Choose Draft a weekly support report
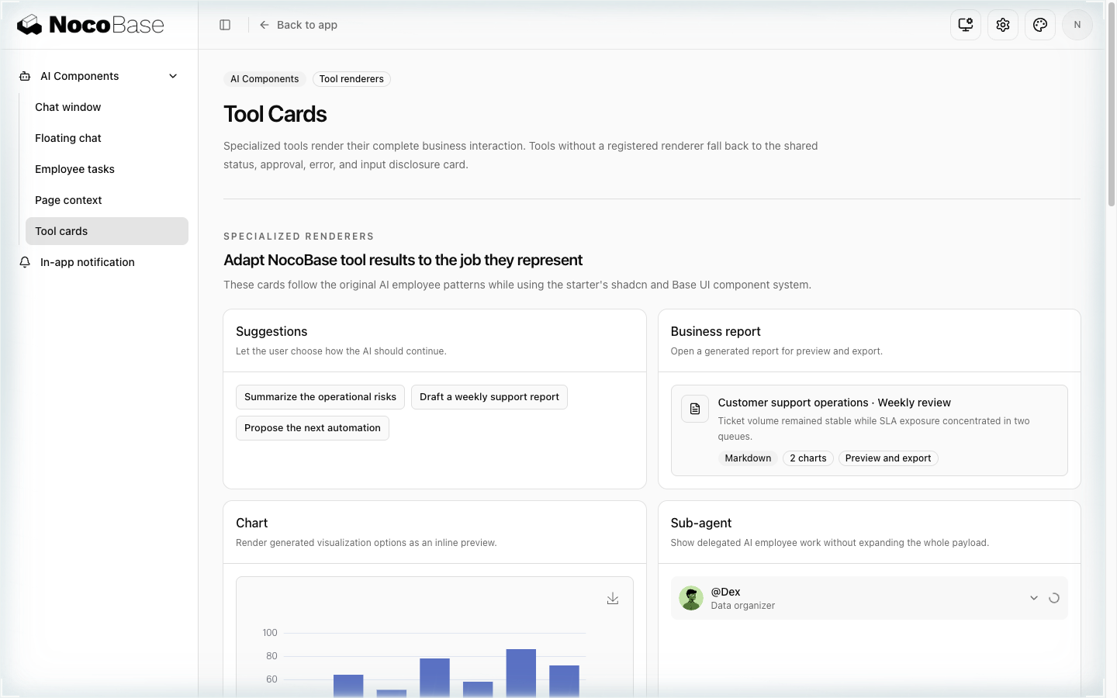 pyautogui.click(x=489, y=397)
